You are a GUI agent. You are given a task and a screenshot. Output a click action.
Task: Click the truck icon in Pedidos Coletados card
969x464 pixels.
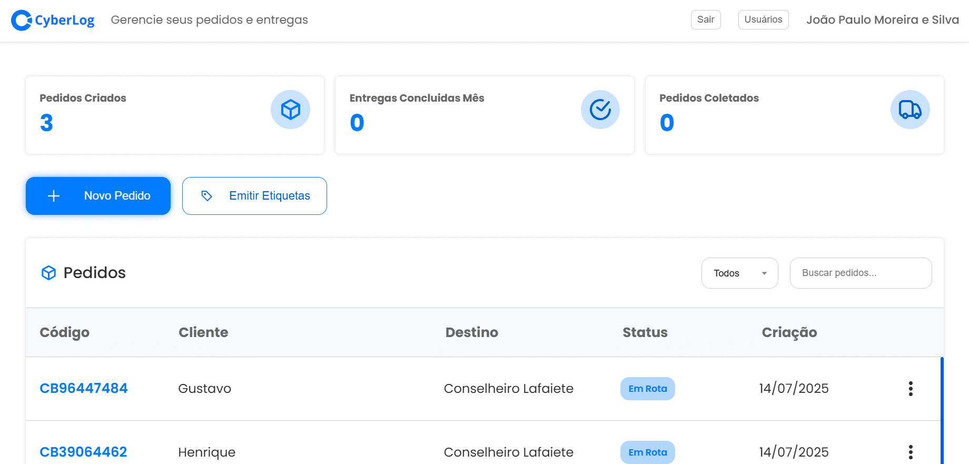pyautogui.click(x=909, y=110)
